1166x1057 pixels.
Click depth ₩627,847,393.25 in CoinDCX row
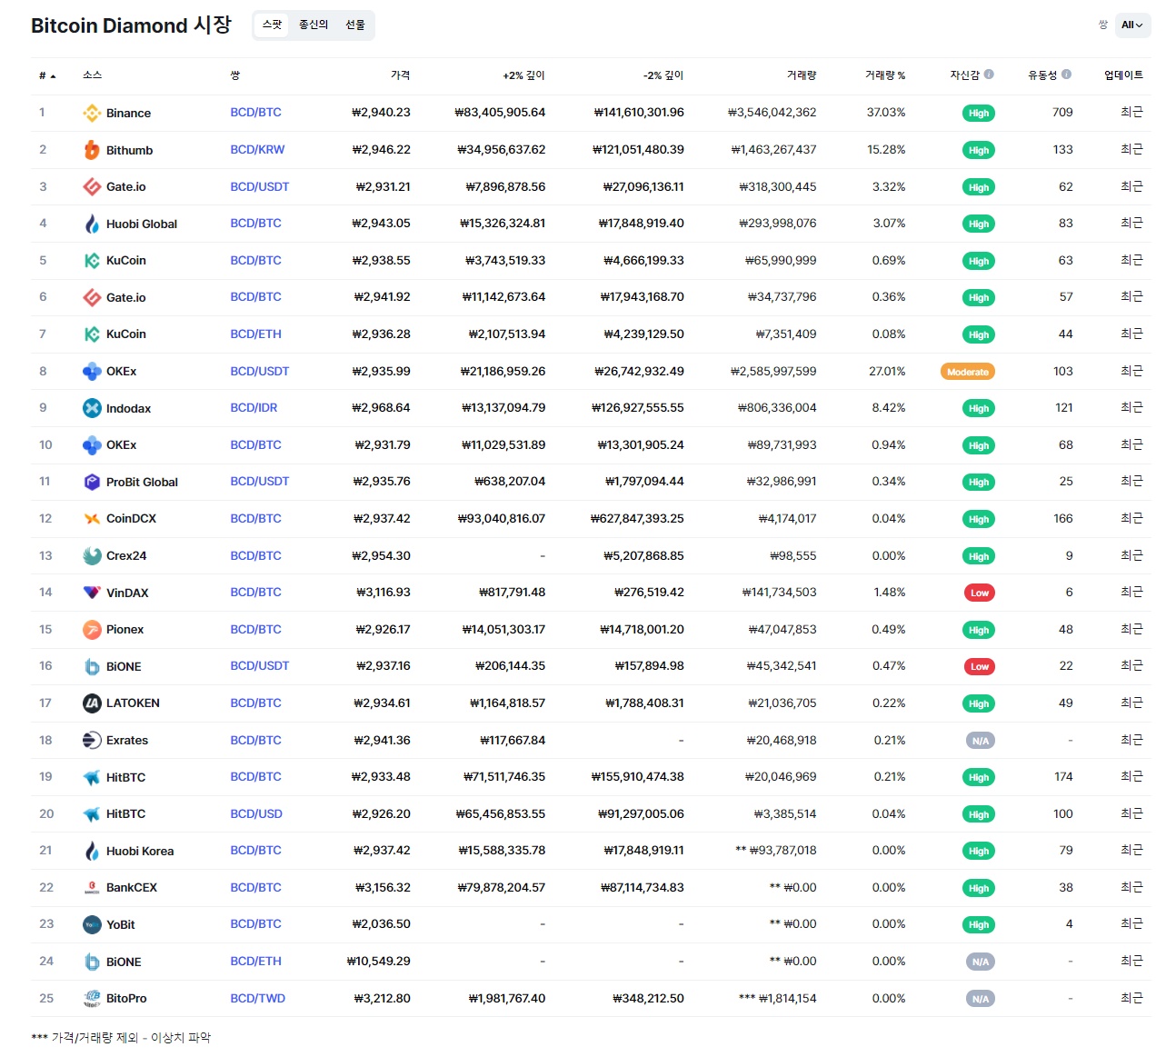pyautogui.click(x=637, y=519)
